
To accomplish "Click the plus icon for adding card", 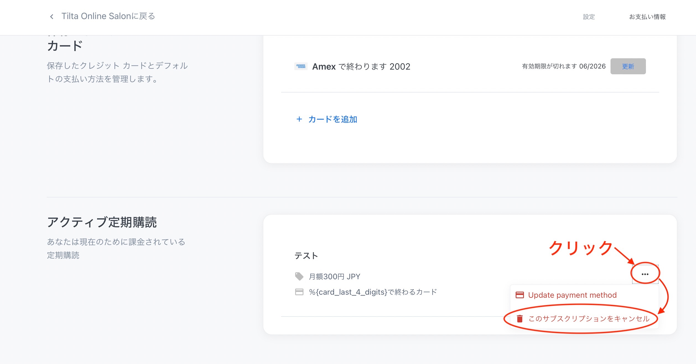I will pos(299,119).
